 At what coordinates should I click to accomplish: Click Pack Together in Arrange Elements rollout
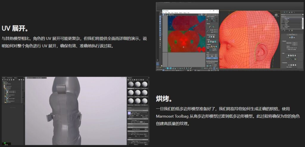211,66
